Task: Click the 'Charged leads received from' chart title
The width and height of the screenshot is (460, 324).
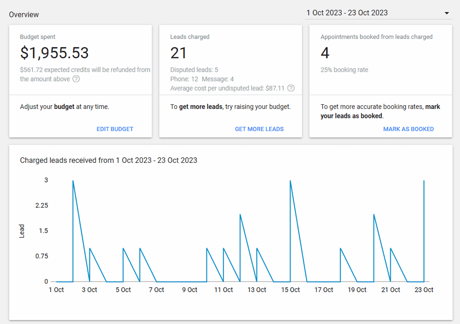Action: pos(108,160)
